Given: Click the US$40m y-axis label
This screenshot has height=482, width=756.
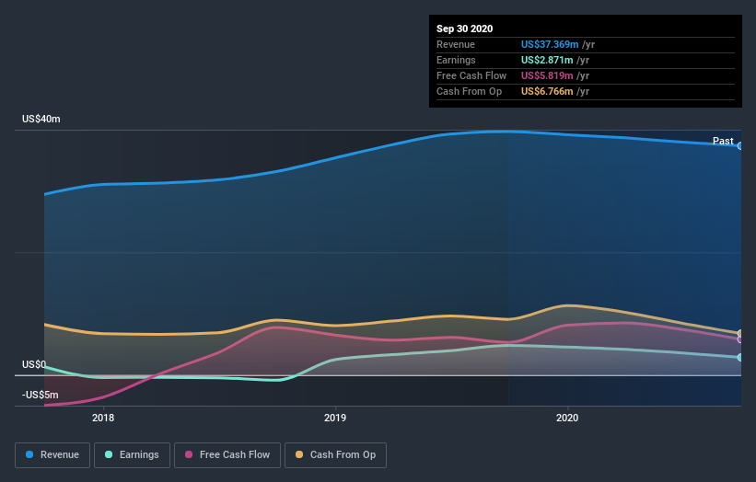Looking at the screenshot, I should click(41, 119).
